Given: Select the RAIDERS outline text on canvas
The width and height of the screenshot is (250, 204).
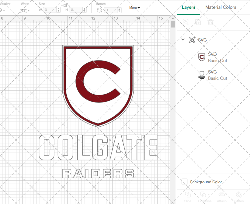Looking at the screenshot, I should (98, 173).
